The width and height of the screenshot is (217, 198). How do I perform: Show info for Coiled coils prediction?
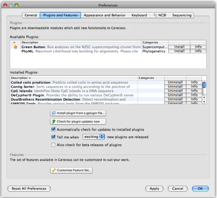(194, 82)
